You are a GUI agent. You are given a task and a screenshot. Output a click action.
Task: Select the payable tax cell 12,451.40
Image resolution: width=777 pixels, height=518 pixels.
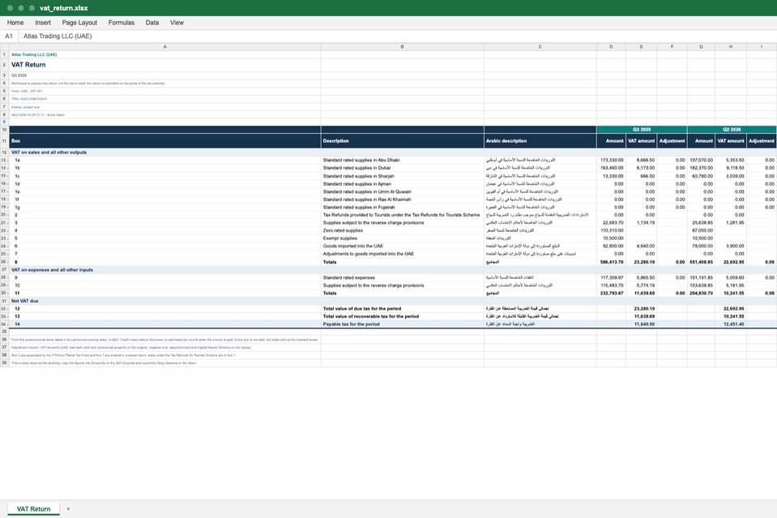tap(731, 324)
